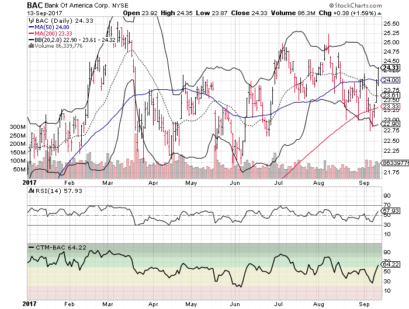
Task: Click the 50M volume scale label
Action: click(19, 170)
